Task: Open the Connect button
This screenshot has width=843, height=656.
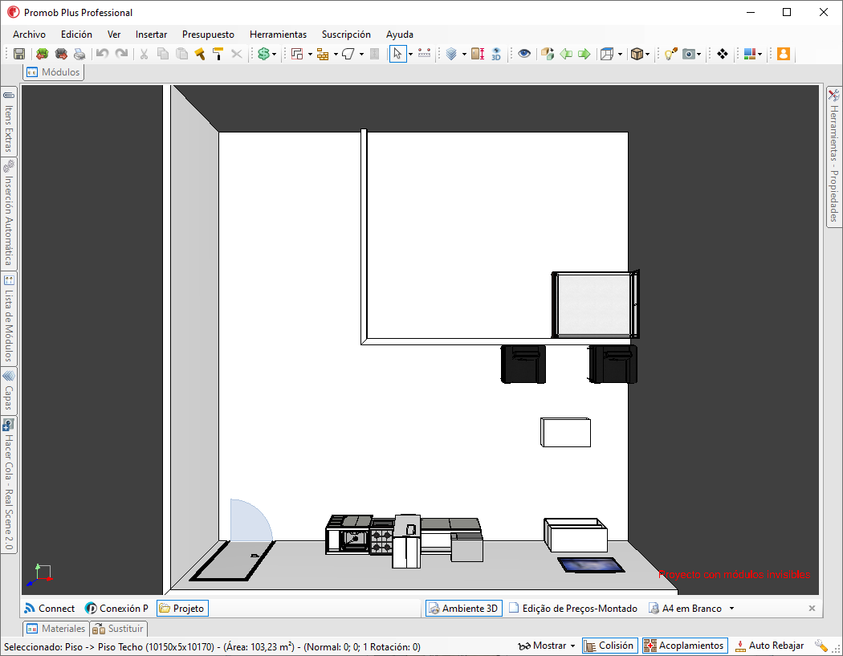Action: (x=50, y=608)
